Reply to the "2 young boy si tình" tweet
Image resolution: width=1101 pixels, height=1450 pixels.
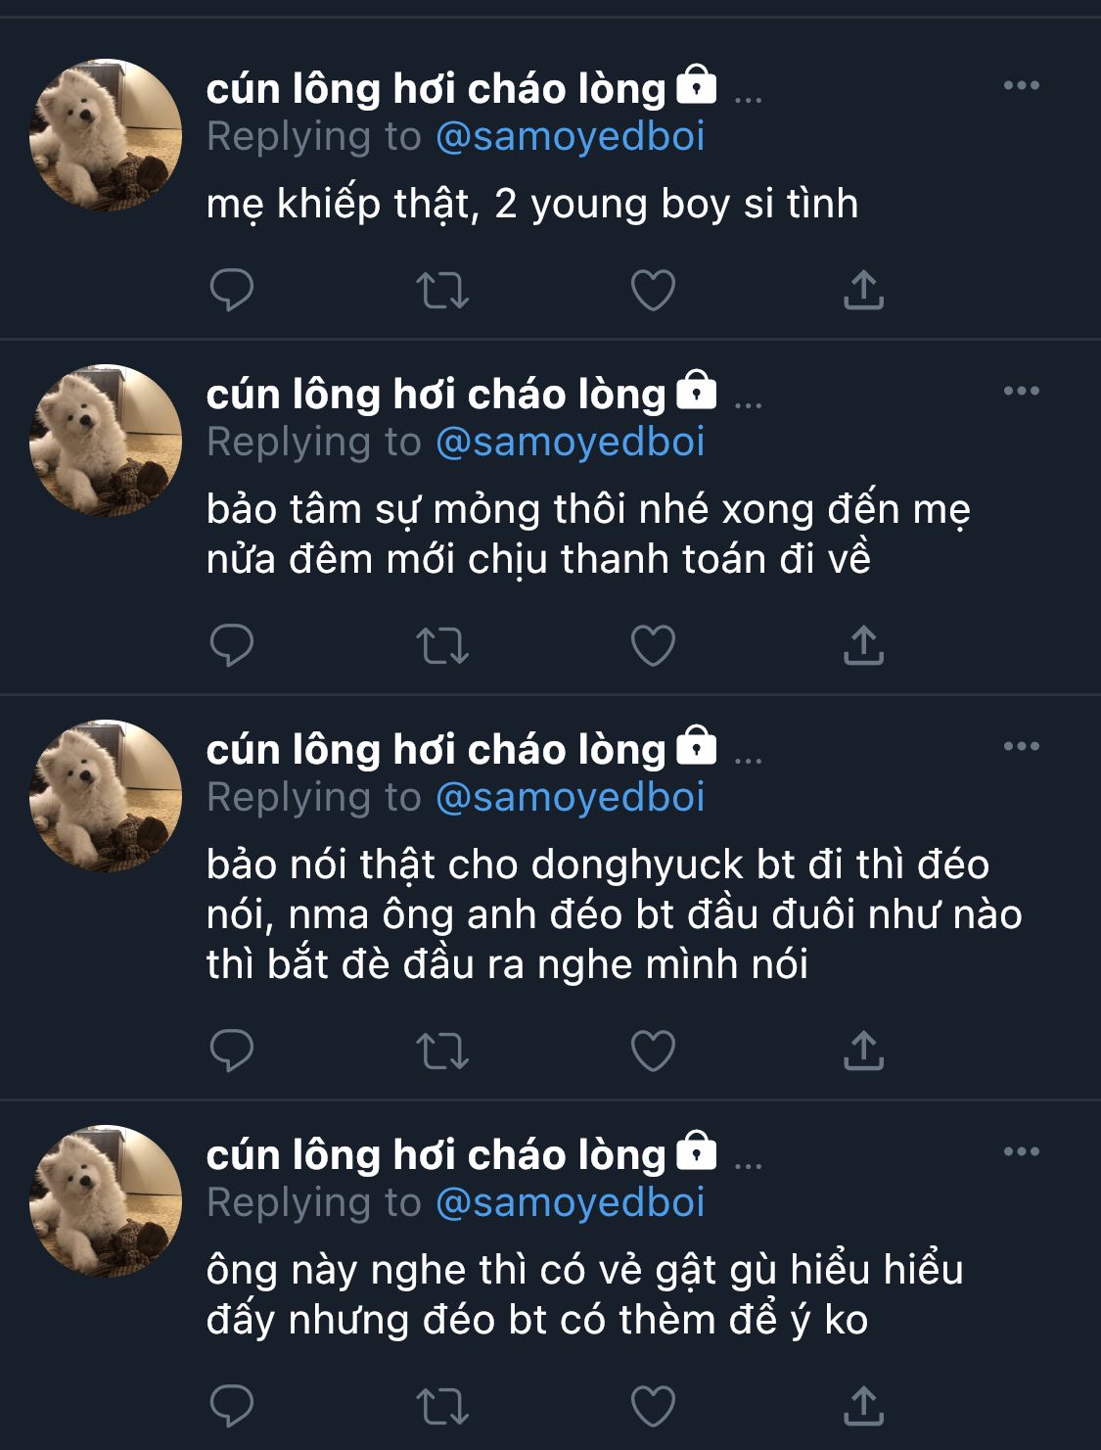(232, 290)
